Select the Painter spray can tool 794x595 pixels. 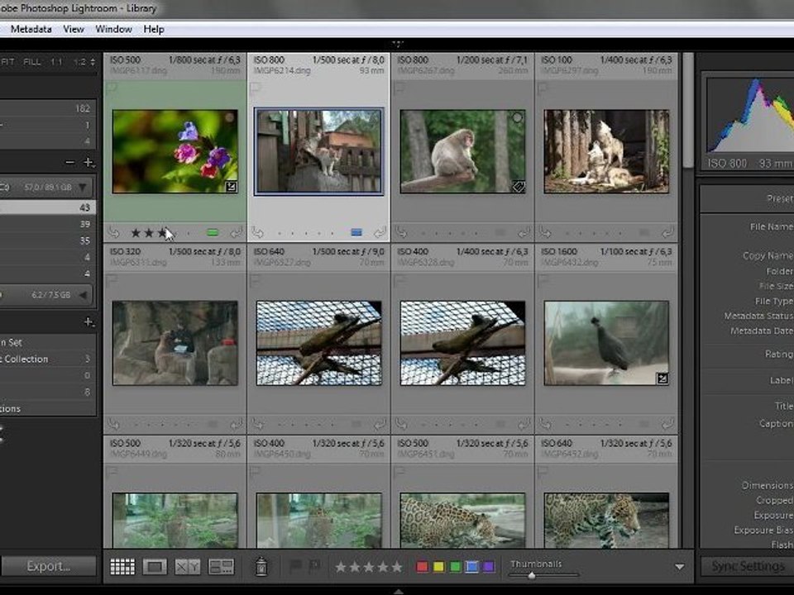click(261, 567)
